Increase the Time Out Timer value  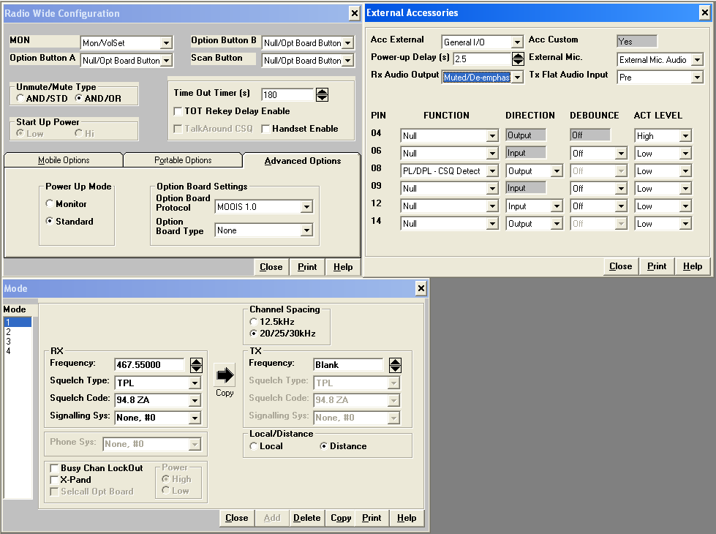point(322,91)
